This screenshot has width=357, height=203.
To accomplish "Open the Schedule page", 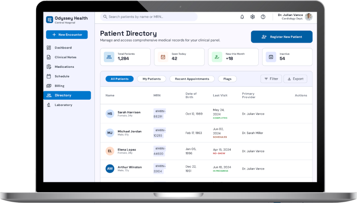I will [x=67, y=76].
